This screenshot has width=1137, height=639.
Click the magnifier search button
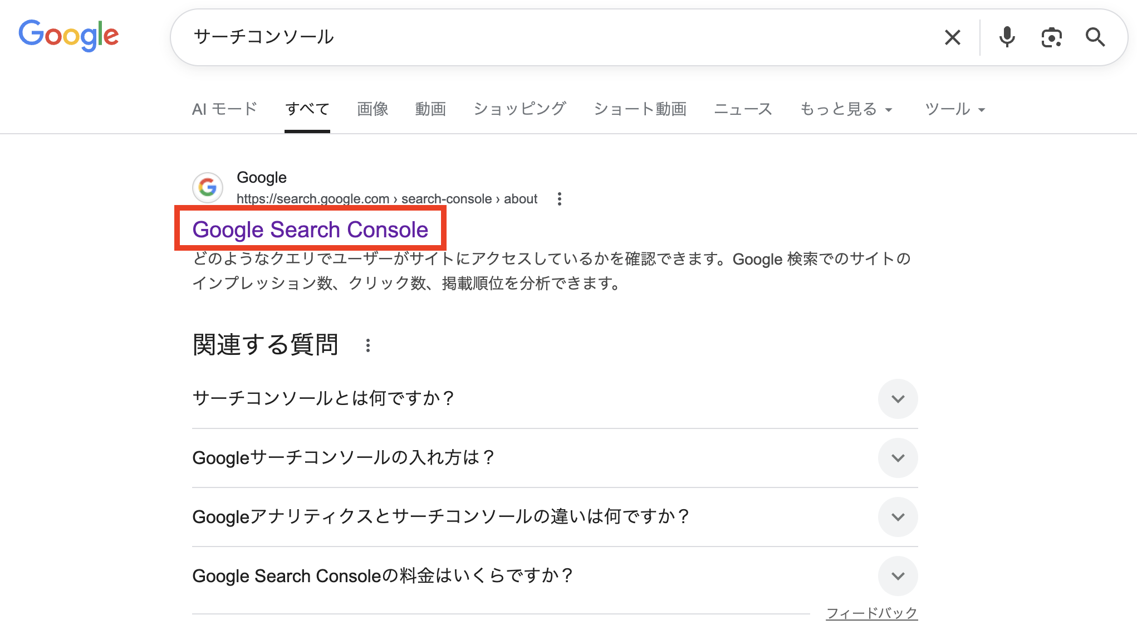coord(1095,37)
